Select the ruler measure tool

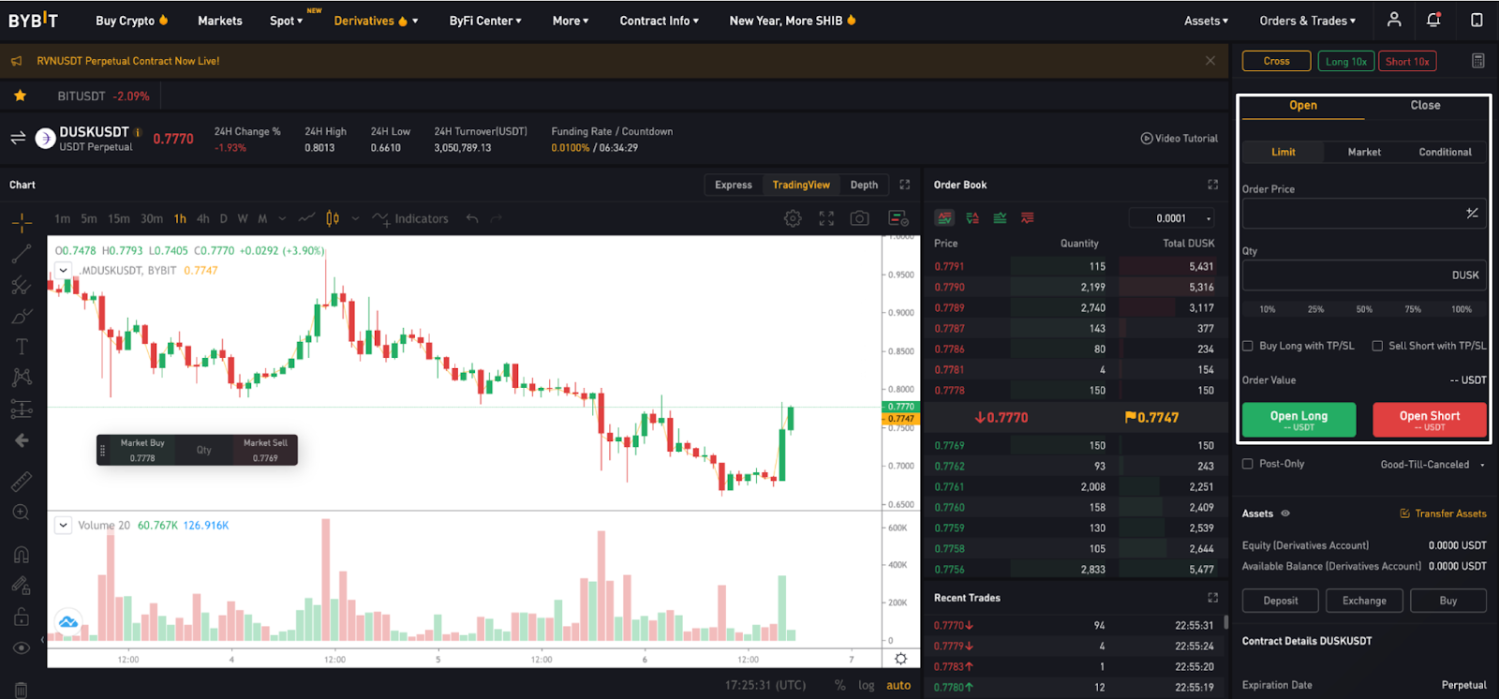(x=22, y=482)
